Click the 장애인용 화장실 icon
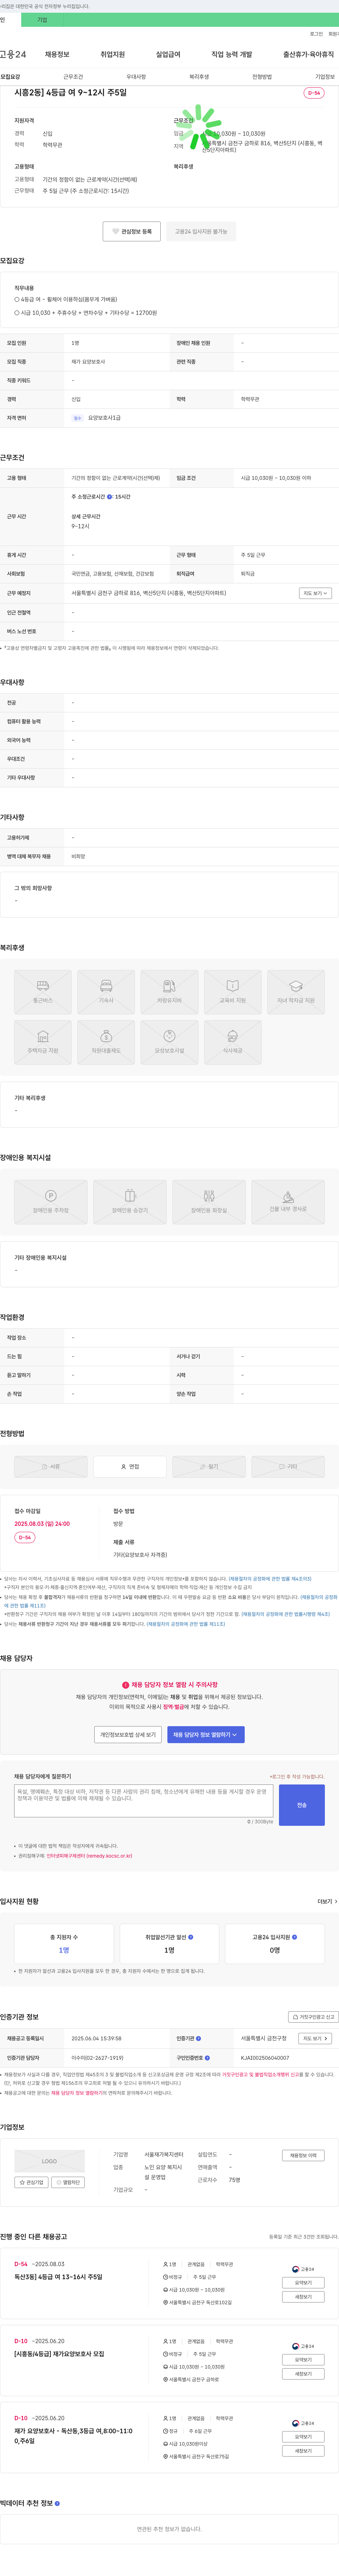 (x=209, y=1202)
